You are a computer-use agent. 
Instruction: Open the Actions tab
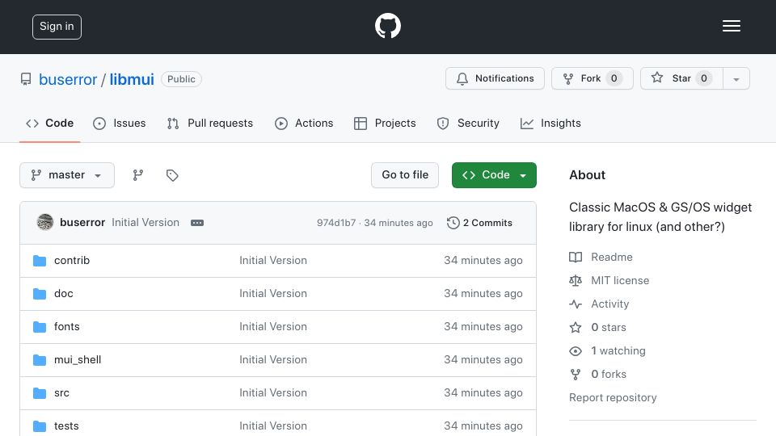click(304, 123)
